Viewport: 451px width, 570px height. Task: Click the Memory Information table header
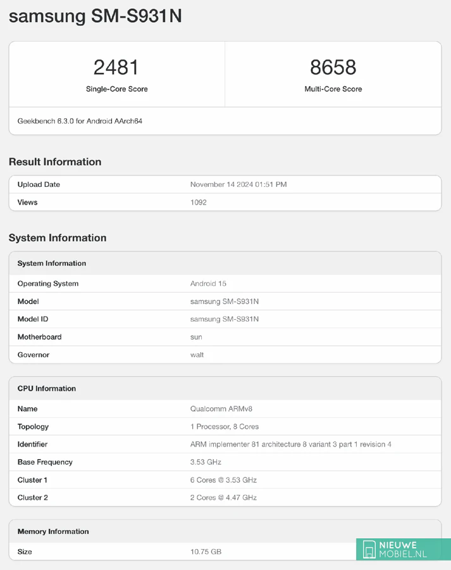point(53,532)
